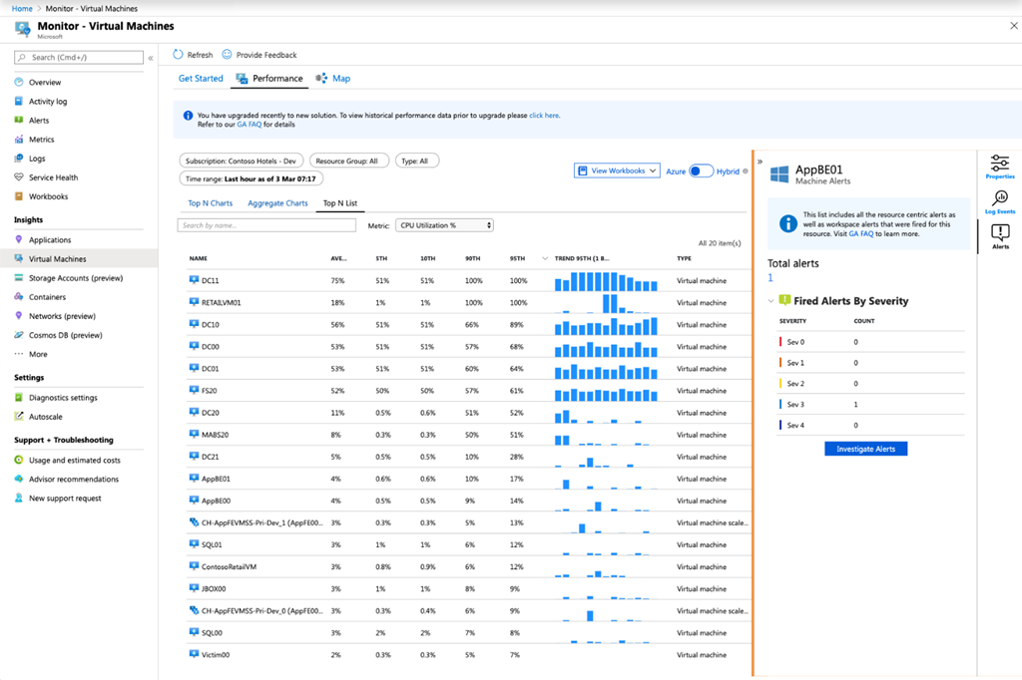Open Service Health in sidebar
1022x680 pixels.
[53, 177]
